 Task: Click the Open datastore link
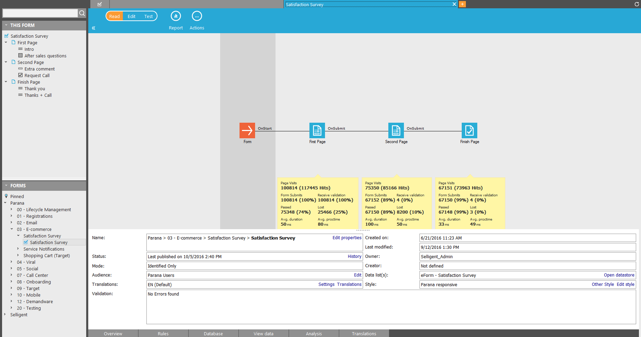click(619, 275)
